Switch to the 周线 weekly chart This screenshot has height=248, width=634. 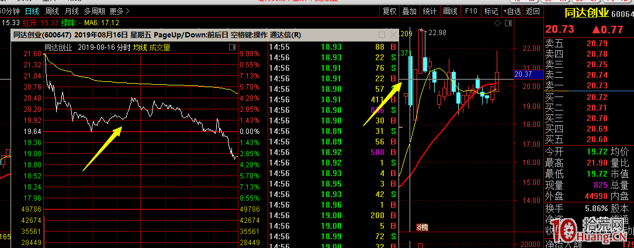click(x=52, y=11)
